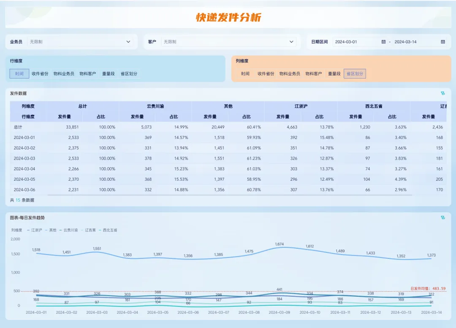Choose 物料业务员 in 列维度 group

290,74
